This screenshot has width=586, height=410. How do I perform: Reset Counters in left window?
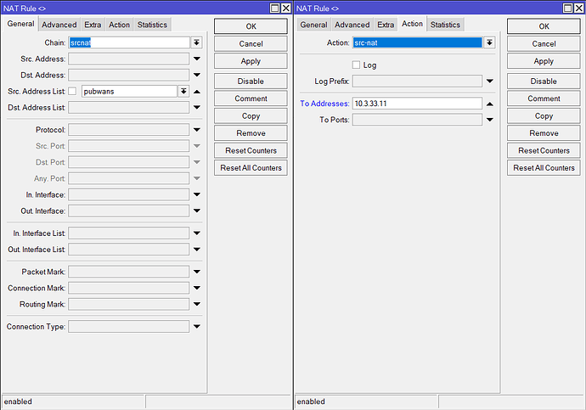[251, 150]
